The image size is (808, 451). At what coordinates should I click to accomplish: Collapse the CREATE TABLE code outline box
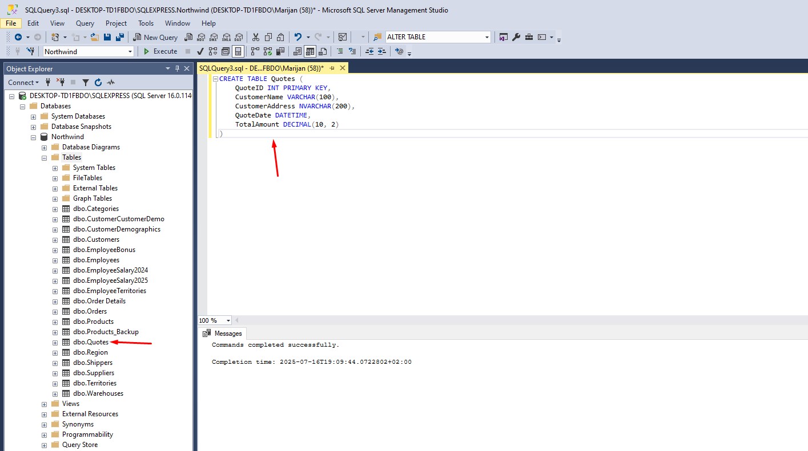tap(215, 79)
